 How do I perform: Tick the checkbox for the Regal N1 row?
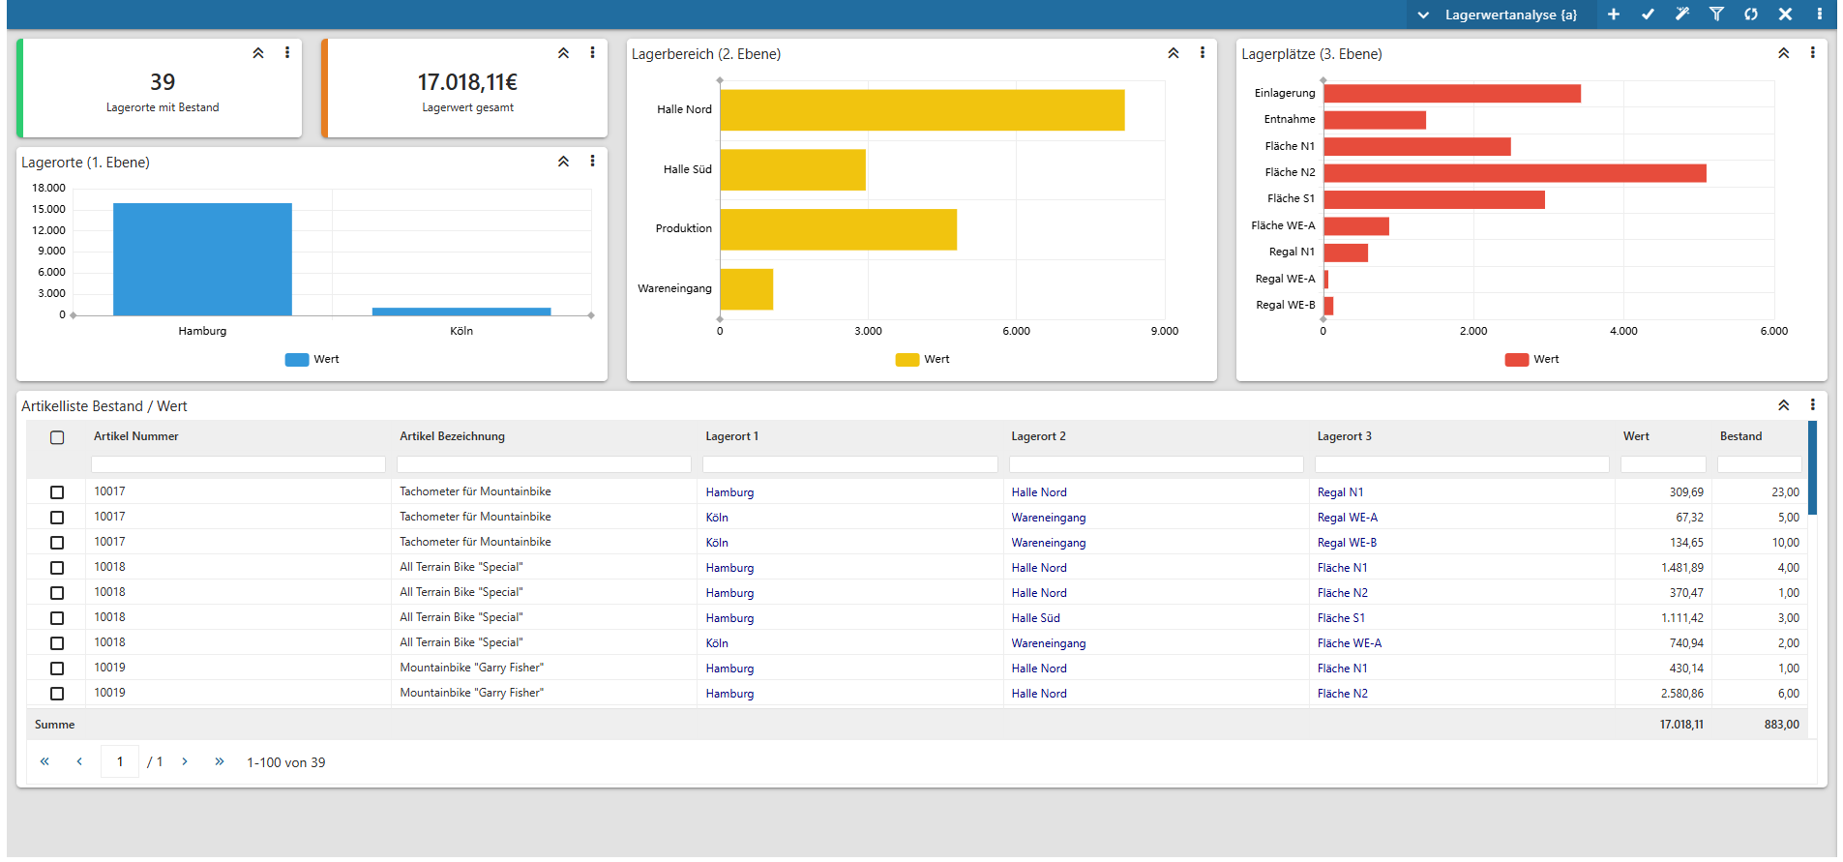(x=57, y=492)
